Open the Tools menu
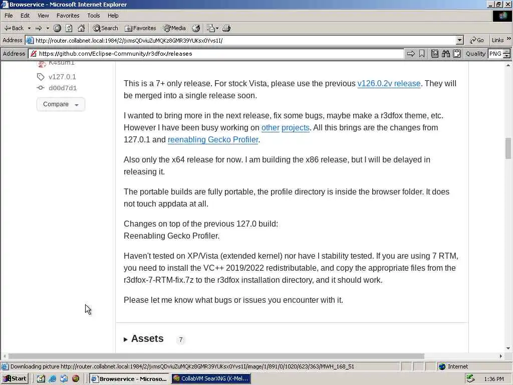Viewport: 513px width, 385px height. coord(94,16)
